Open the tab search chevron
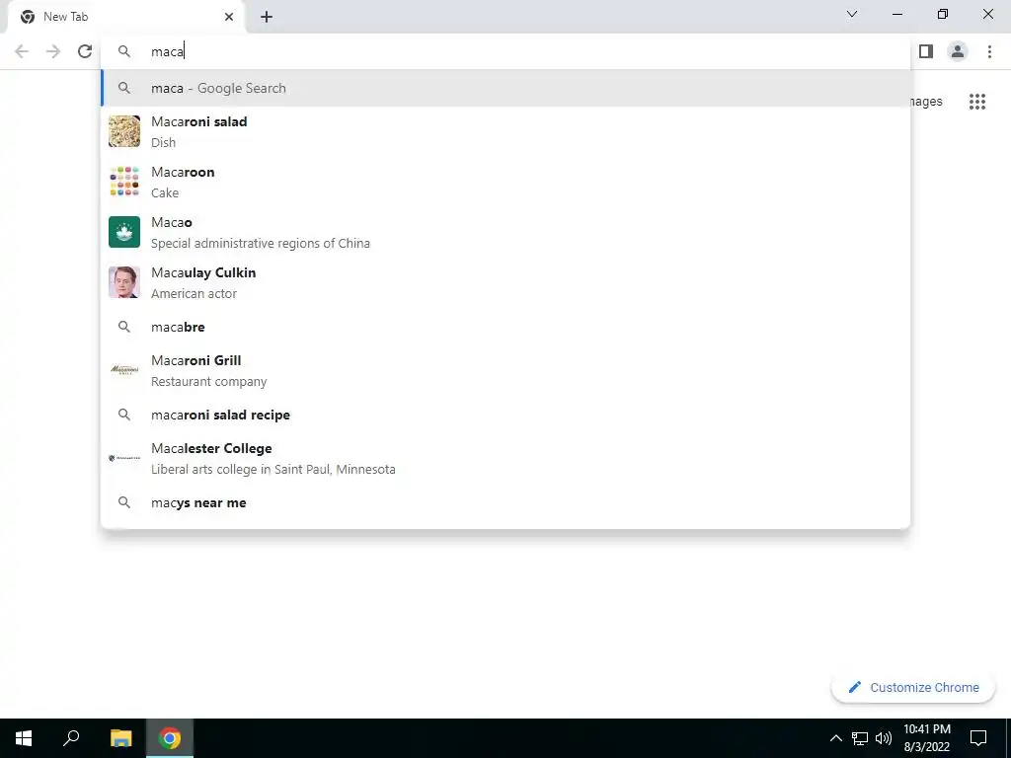Screen dimensions: 1011x758 click(x=852, y=14)
